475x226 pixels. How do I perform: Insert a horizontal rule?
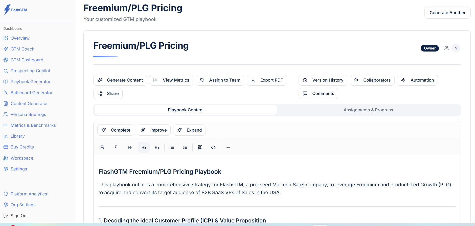pos(228,147)
